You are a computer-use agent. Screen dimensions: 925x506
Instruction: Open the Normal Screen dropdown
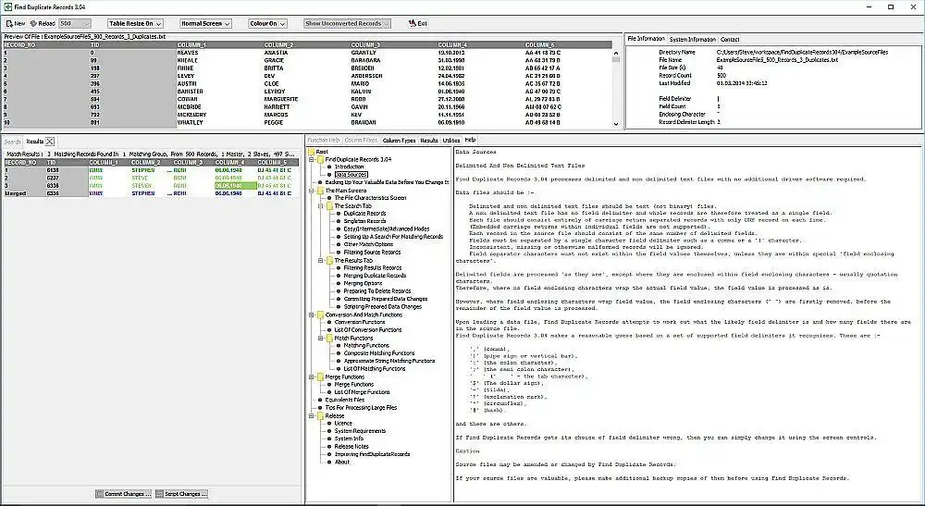point(205,24)
